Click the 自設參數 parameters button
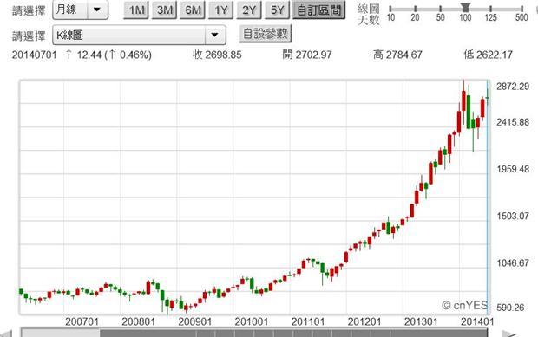This screenshot has width=538, height=337. (266, 34)
